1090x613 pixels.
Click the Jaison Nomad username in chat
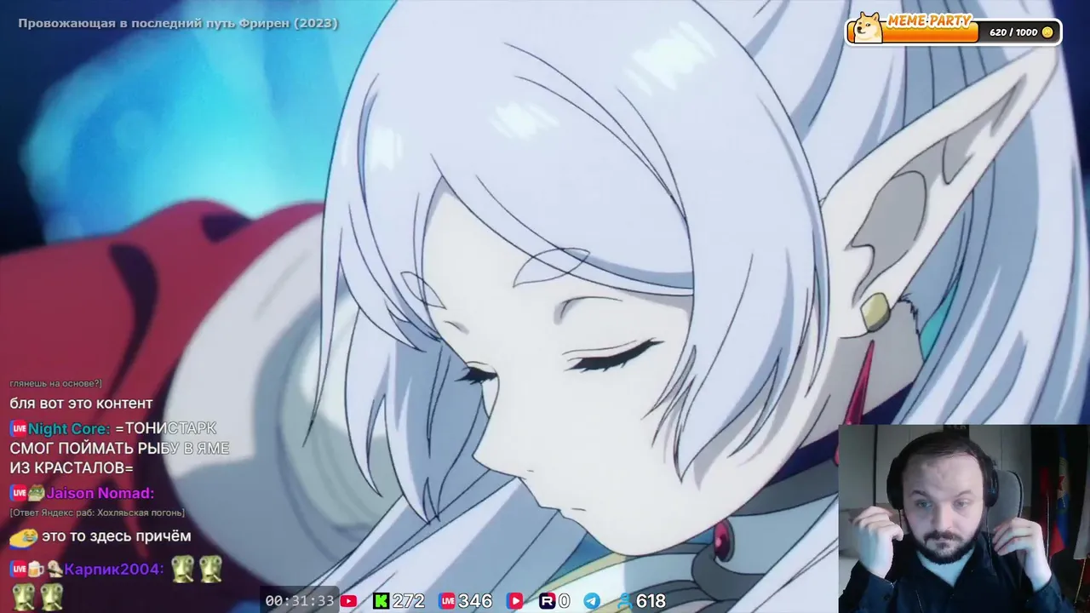pos(100,493)
